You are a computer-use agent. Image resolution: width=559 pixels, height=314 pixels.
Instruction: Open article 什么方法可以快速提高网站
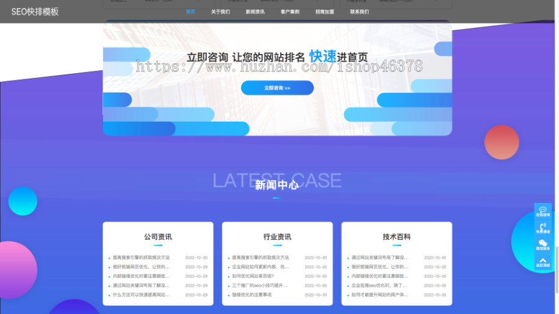coord(141,295)
